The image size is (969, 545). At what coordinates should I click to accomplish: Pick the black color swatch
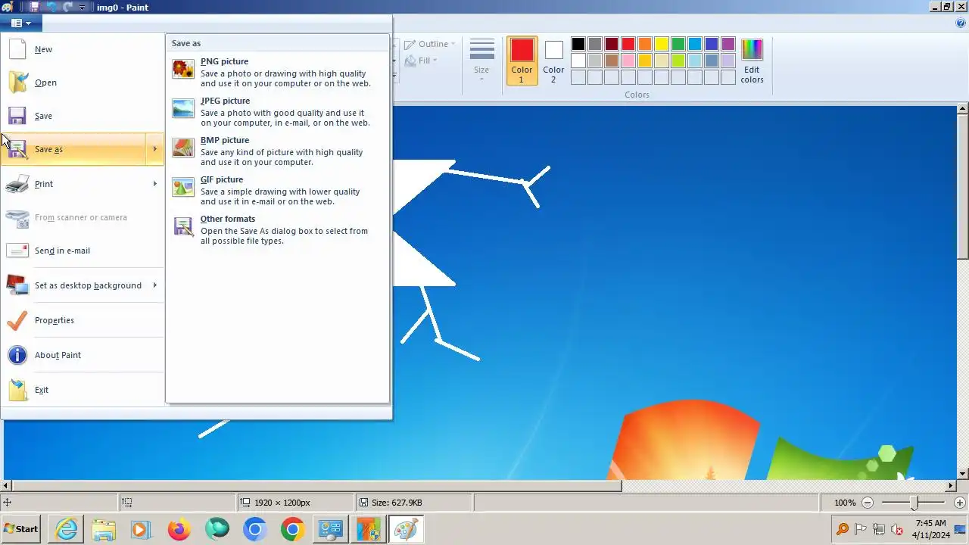pos(578,44)
